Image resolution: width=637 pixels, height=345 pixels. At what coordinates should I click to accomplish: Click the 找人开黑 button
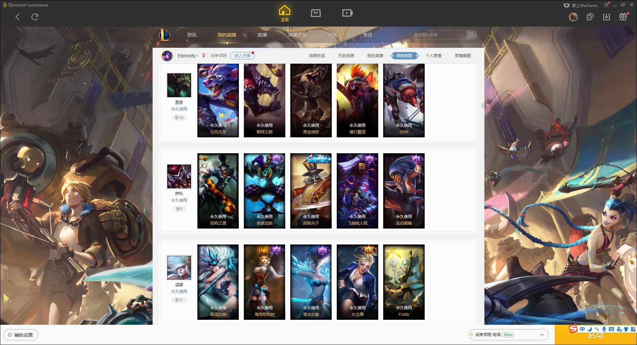243,56
